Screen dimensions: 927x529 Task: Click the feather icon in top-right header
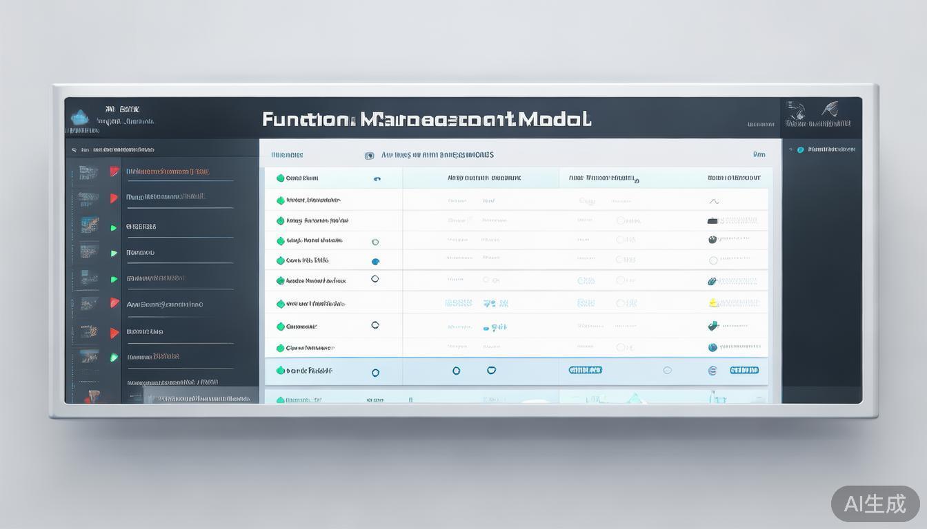[830, 109]
